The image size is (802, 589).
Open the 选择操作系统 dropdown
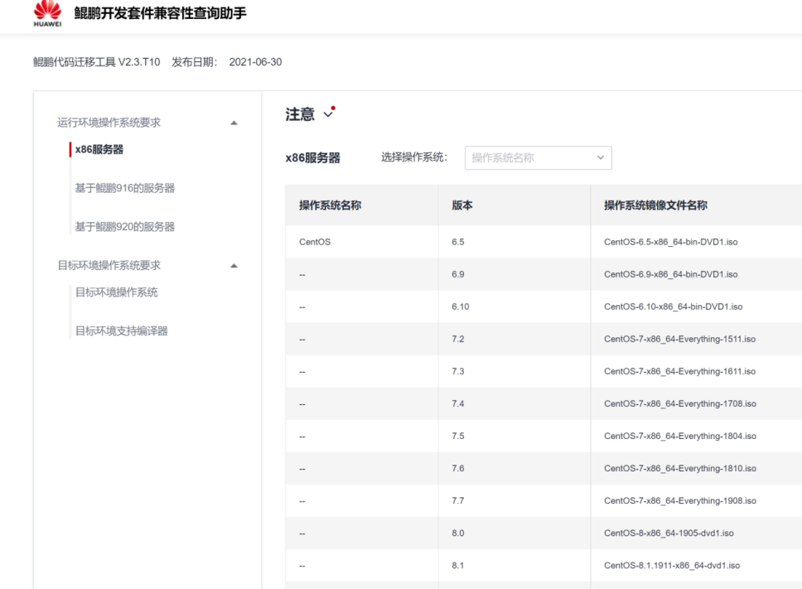coord(538,158)
